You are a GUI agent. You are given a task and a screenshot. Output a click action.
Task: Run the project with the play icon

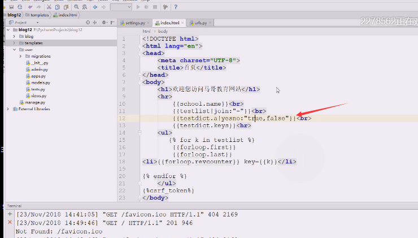click(138, 7)
